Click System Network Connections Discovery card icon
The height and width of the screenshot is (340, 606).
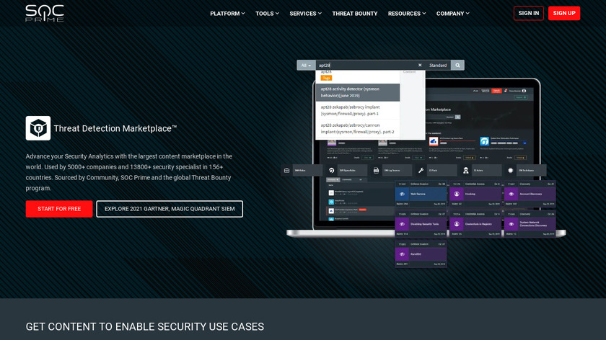pyautogui.click(x=511, y=224)
